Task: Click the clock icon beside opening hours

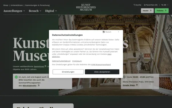Action: pyautogui.click(x=124, y=77)
